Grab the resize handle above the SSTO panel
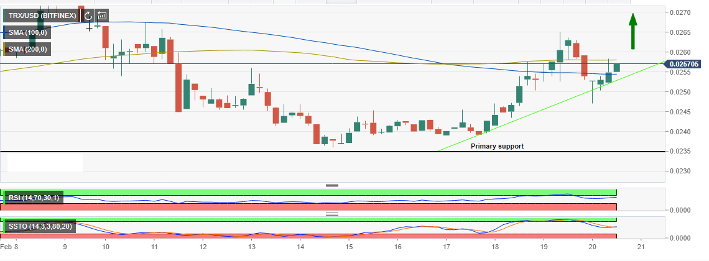This screenshot has height=261, width=709. coord(331,214)
